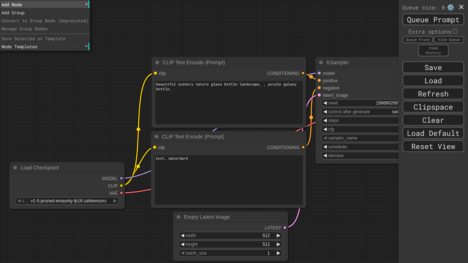Click the MODEL output connector
This screenshot has width=468, height=263.
coord(121,178)
